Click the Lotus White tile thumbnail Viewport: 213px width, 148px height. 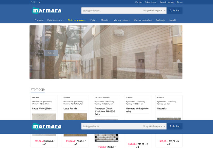pyautogui.click(x=44, y=117)
